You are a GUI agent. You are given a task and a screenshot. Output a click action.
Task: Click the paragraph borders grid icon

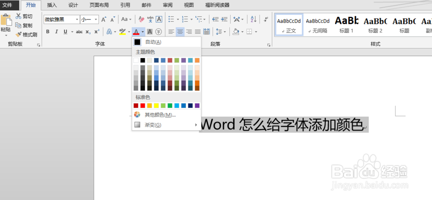249,32
